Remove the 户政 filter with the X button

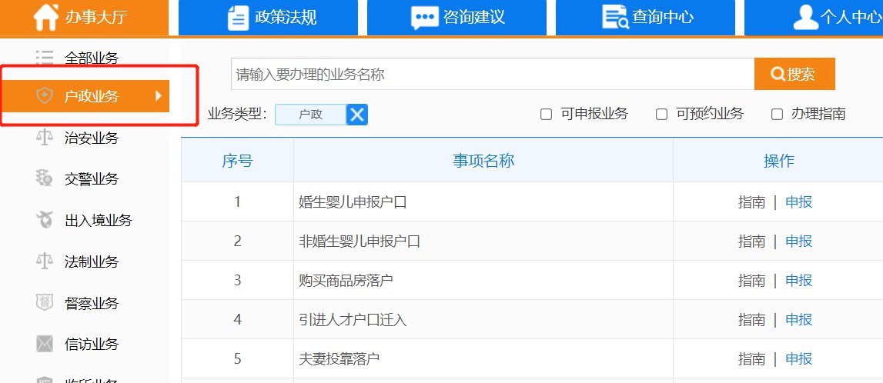(357, 115)
